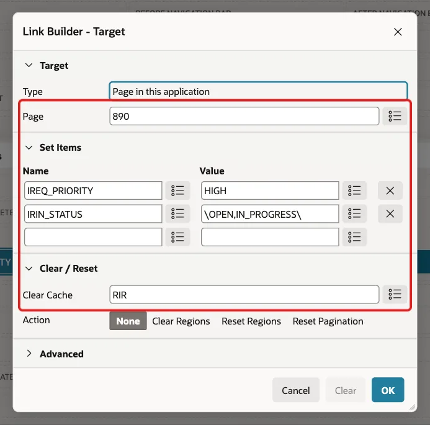Collapse the Set Items section
The height and width of the screenshot is (425, 430).
pyautogui.click(x=29, y=148)
